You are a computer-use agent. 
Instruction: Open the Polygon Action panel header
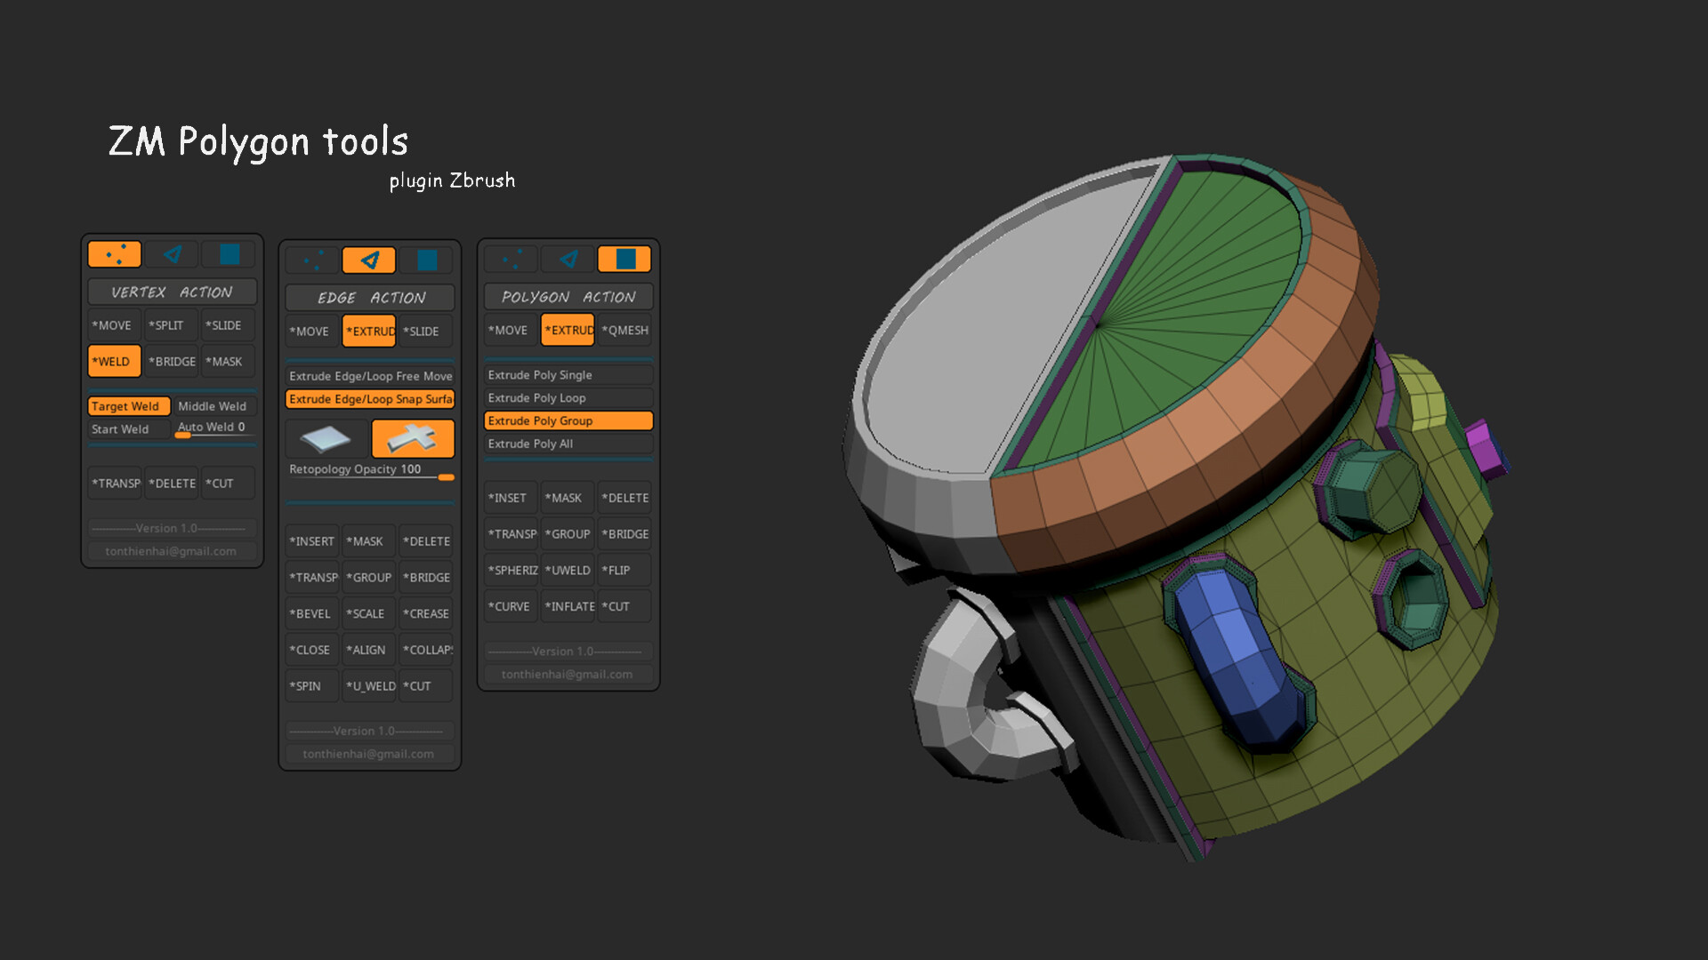pyautogui.click(x=568, y=296)
